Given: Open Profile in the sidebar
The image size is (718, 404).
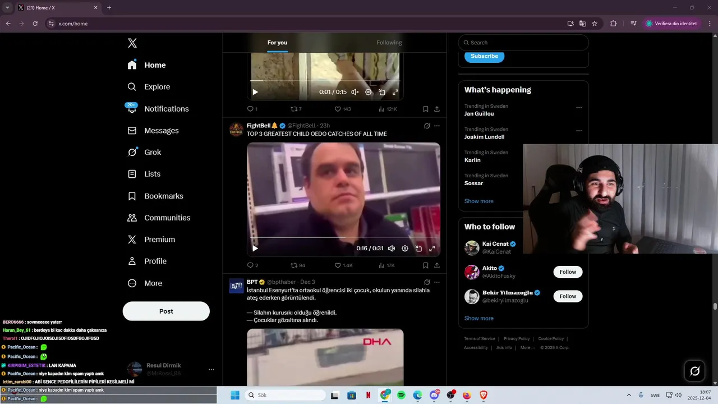Looking at the screenshot, I should click(148, 261).
